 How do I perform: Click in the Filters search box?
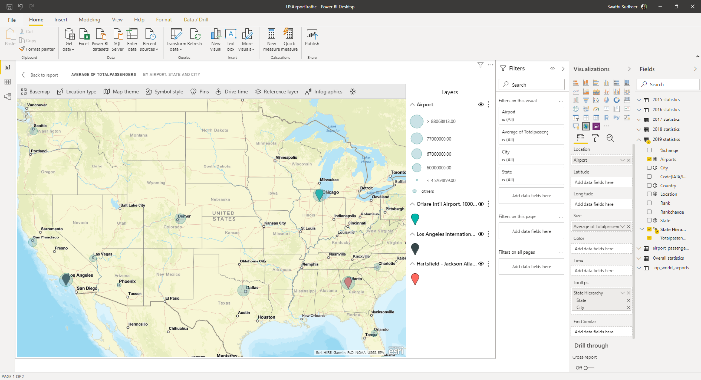pyautogui.click(x=532, y=85)
